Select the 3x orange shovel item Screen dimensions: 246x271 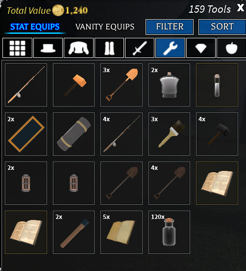point(122,85)
